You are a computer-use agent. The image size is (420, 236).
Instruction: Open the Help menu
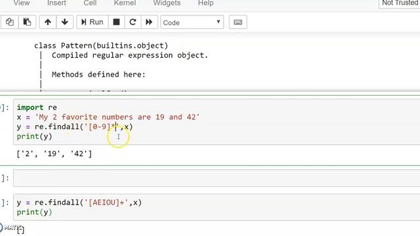click(205, 3)
